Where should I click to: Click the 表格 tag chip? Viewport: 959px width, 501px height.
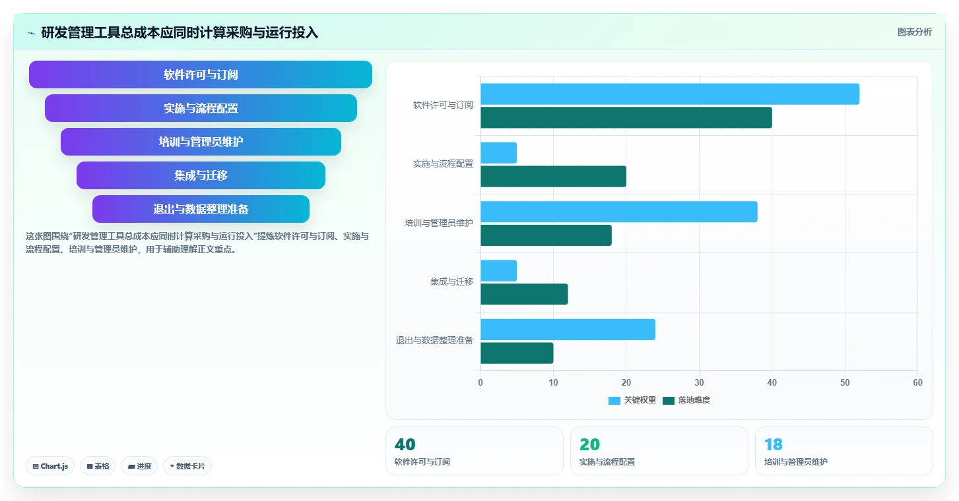98,466
